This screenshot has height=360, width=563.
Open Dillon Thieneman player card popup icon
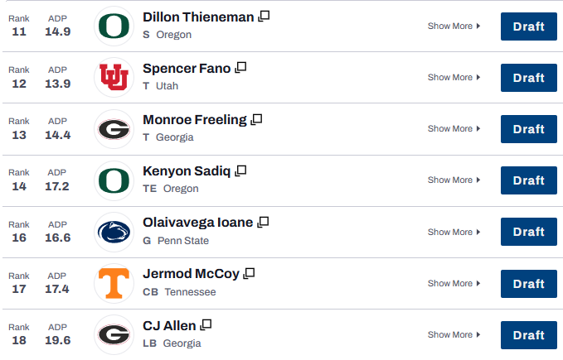click(264, 16)
